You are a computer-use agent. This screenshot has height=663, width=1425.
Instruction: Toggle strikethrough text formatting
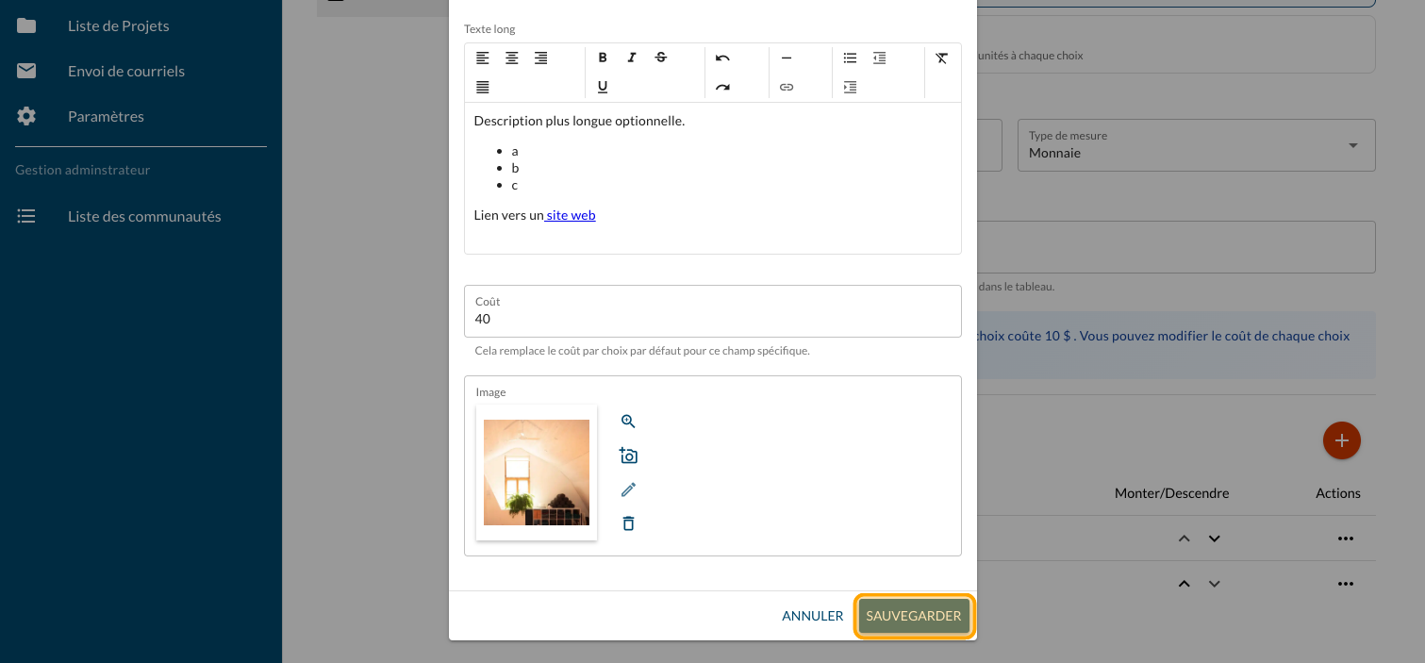pos(661,58)
